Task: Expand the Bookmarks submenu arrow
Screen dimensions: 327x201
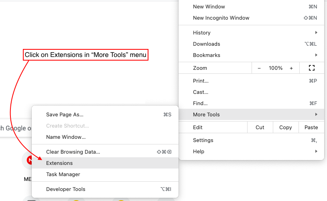Action: click(316, 55)
